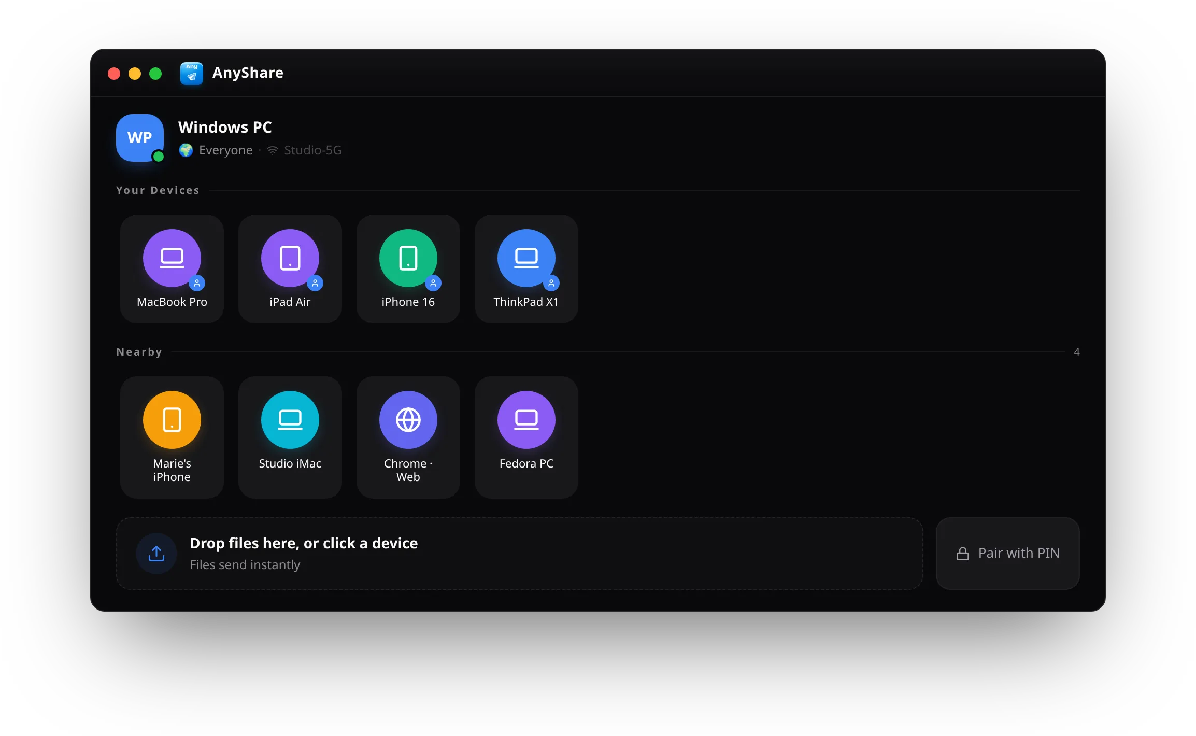Pick the ThinkPad X1 device
Image resolution: width=1196 pixels, height=736 pixels.
pos(526,269)
